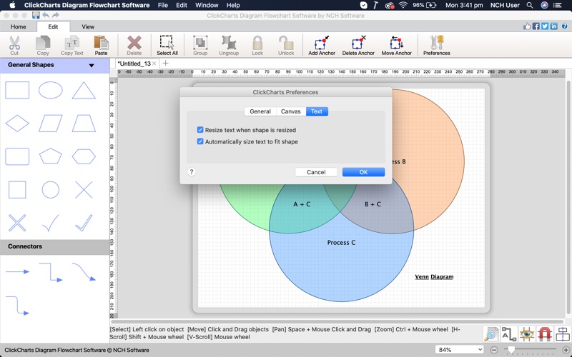Image resolution: width=572 pixels, height=357 pixels.
Task: Open the Help menu in menu bar
Action: [233, 5]
